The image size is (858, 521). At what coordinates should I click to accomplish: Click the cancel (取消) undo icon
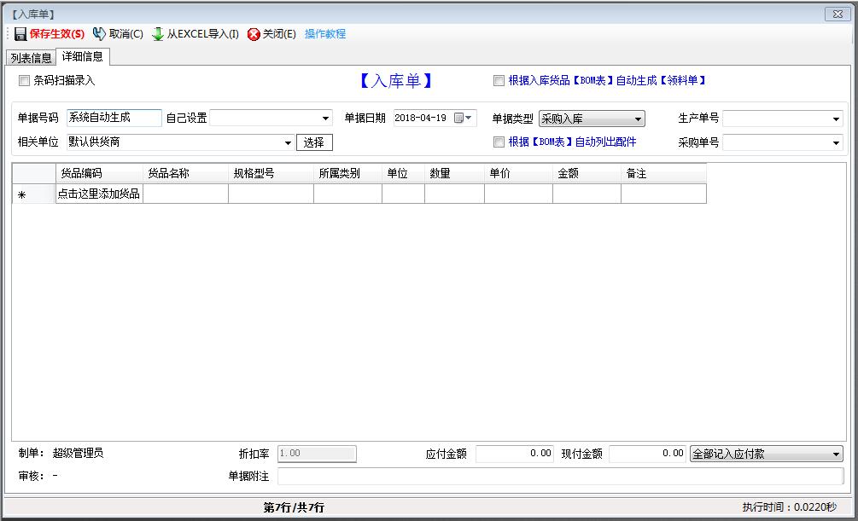coord(99,34)
